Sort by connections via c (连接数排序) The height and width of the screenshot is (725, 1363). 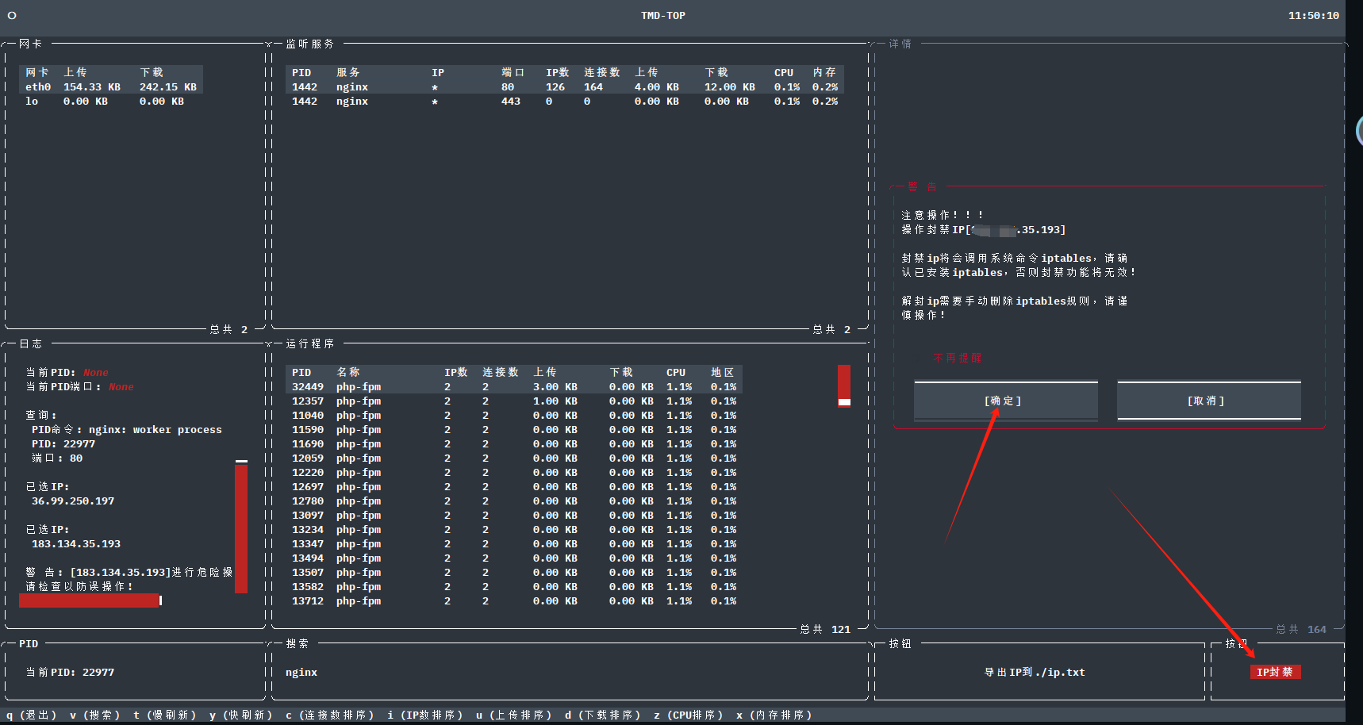coord(329,715)
